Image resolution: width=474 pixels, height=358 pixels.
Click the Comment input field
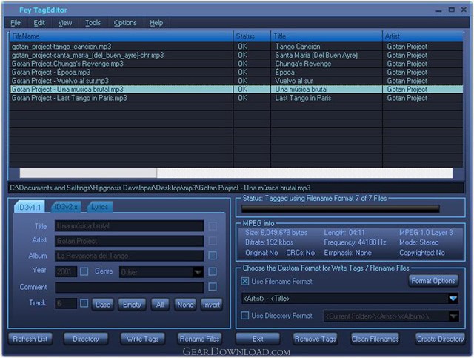129,287
